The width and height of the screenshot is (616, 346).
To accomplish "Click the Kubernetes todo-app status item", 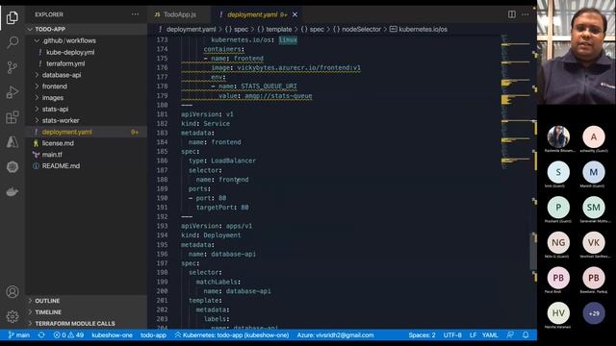I will coord(232,335).
